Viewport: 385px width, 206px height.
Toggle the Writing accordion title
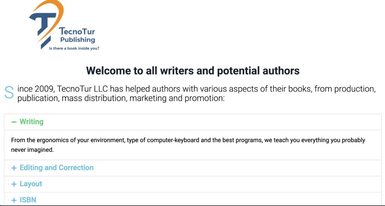point(32,122)
